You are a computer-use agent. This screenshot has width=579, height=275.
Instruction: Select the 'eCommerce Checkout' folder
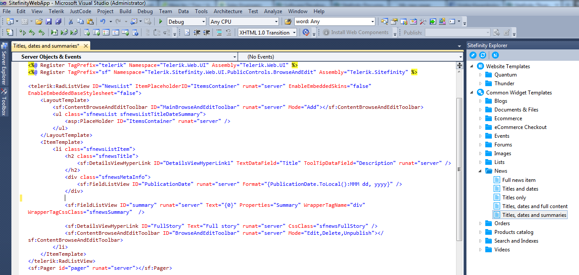(x=520, y=127)
